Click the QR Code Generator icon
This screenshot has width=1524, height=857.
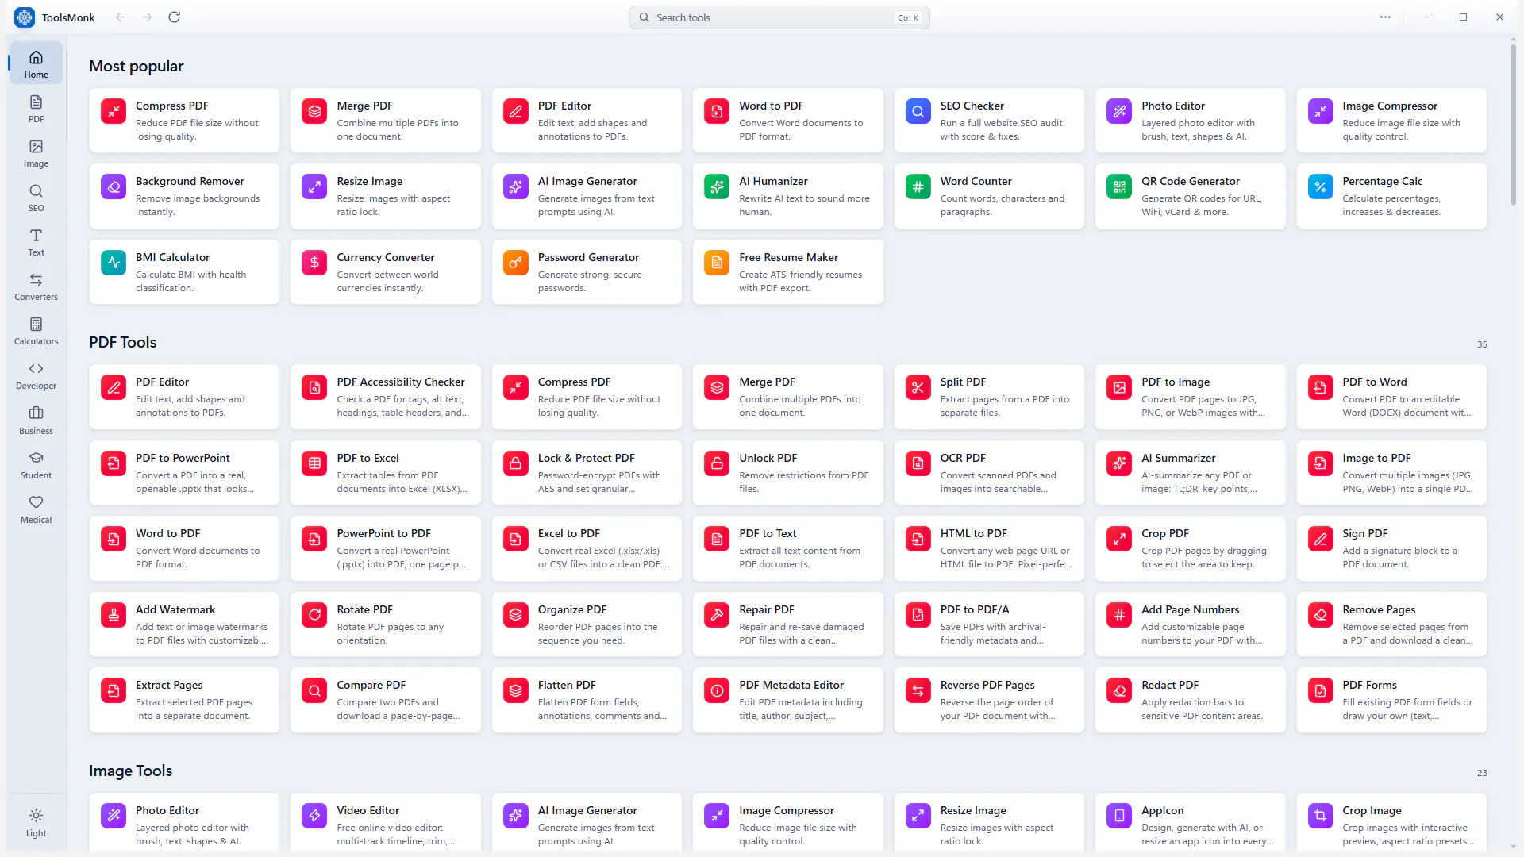[x=1119, y=187]
